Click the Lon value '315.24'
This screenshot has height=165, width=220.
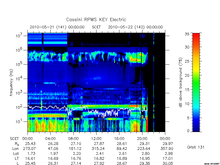98,148
